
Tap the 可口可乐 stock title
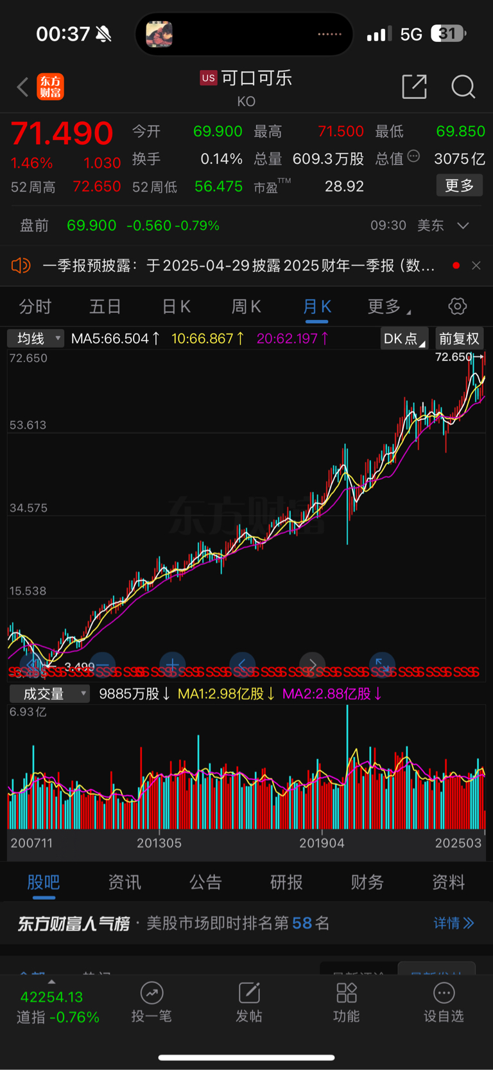[257, 78]
